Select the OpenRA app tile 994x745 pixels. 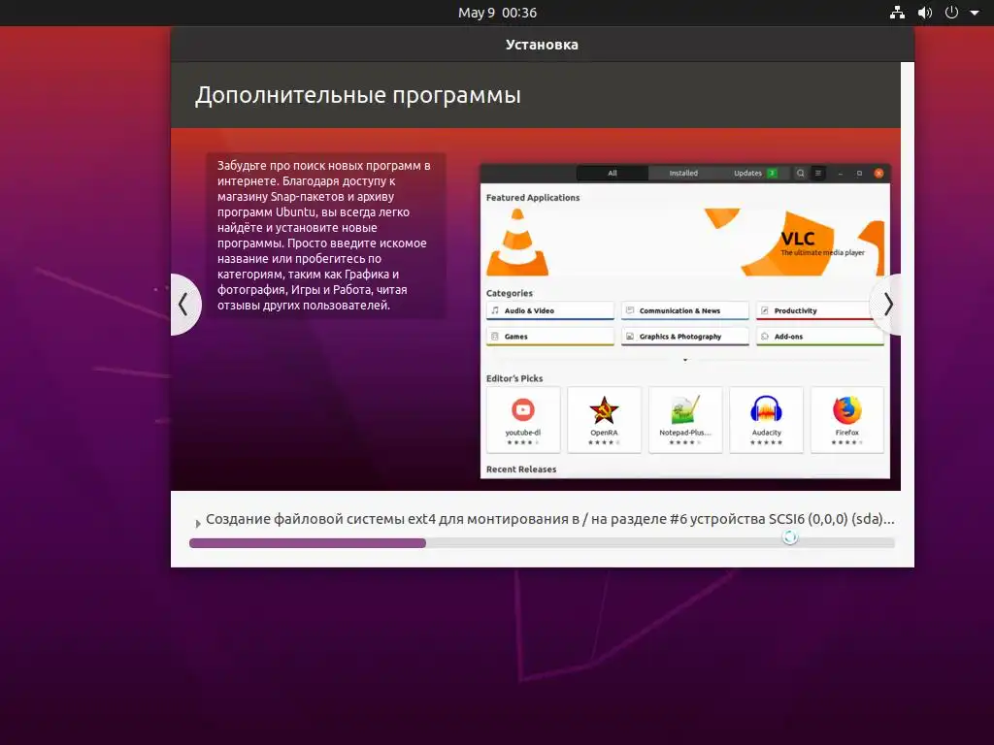tap(604, 420)
